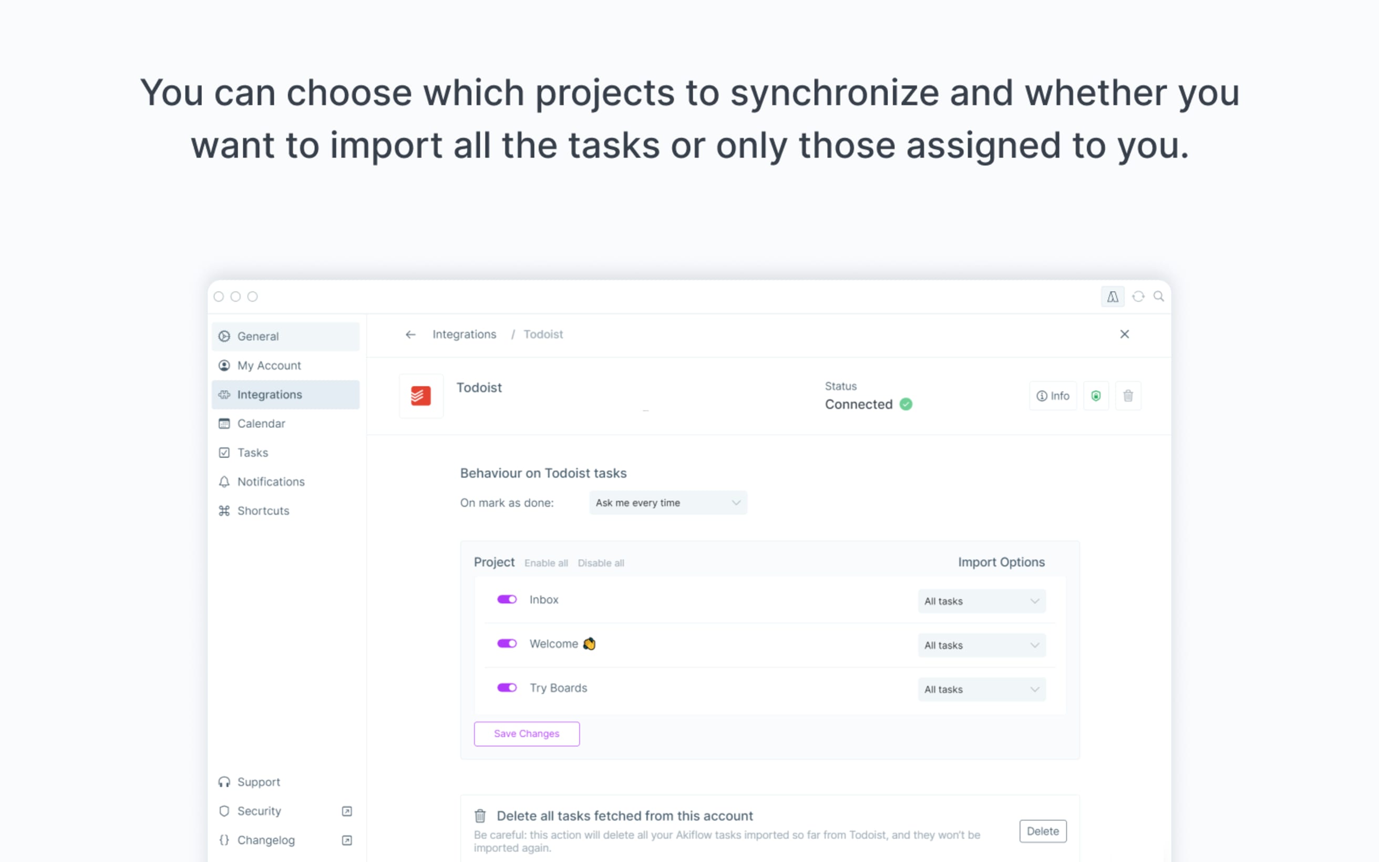Screen dimensions: 1379x862
Task: Expand the Try Boards Import Options dropdown
Action: click(x=980, y=689)
